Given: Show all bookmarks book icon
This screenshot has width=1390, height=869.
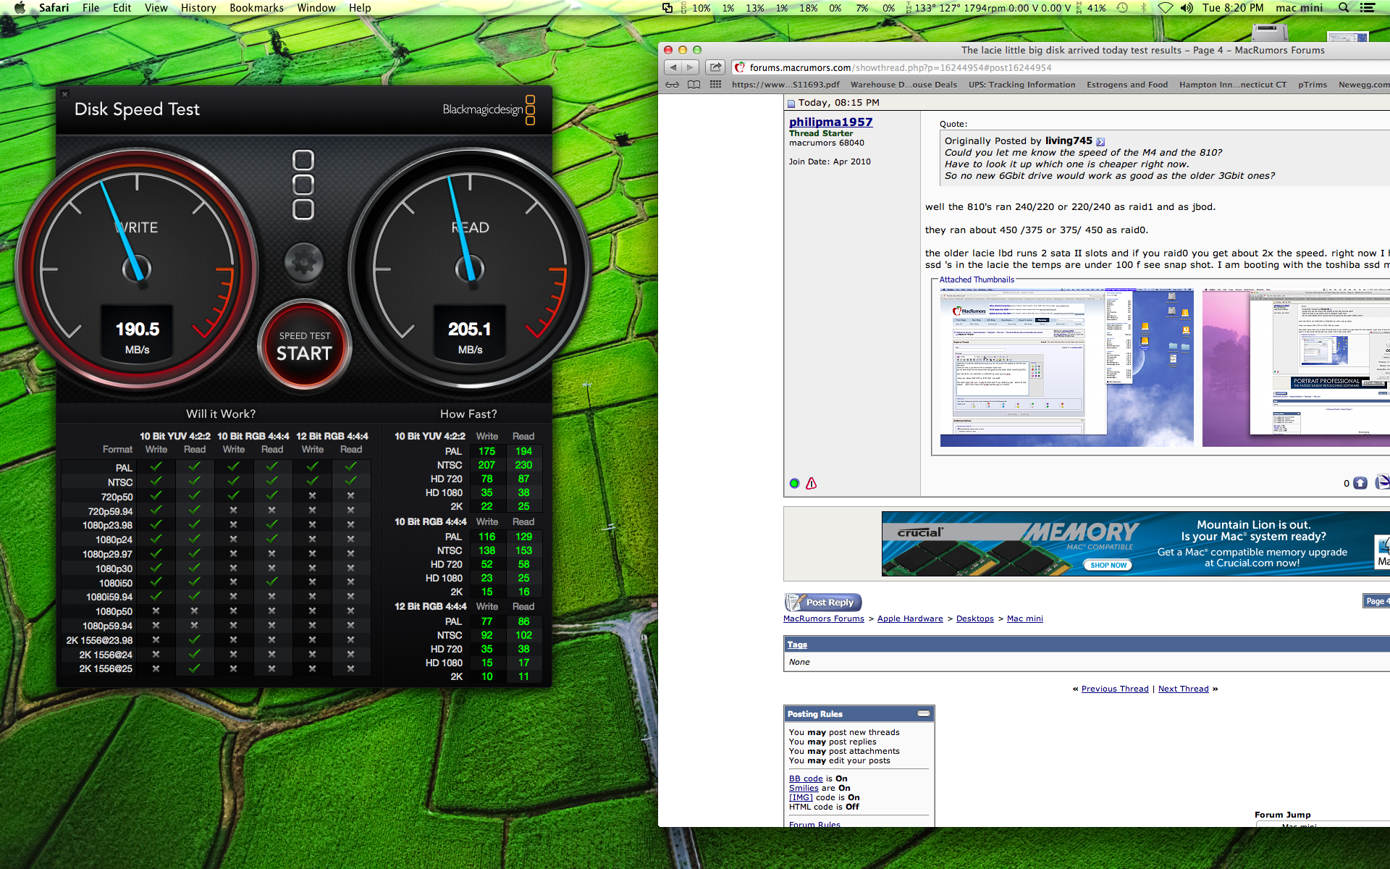Looking at the screenshot, I should coord(694,85).
